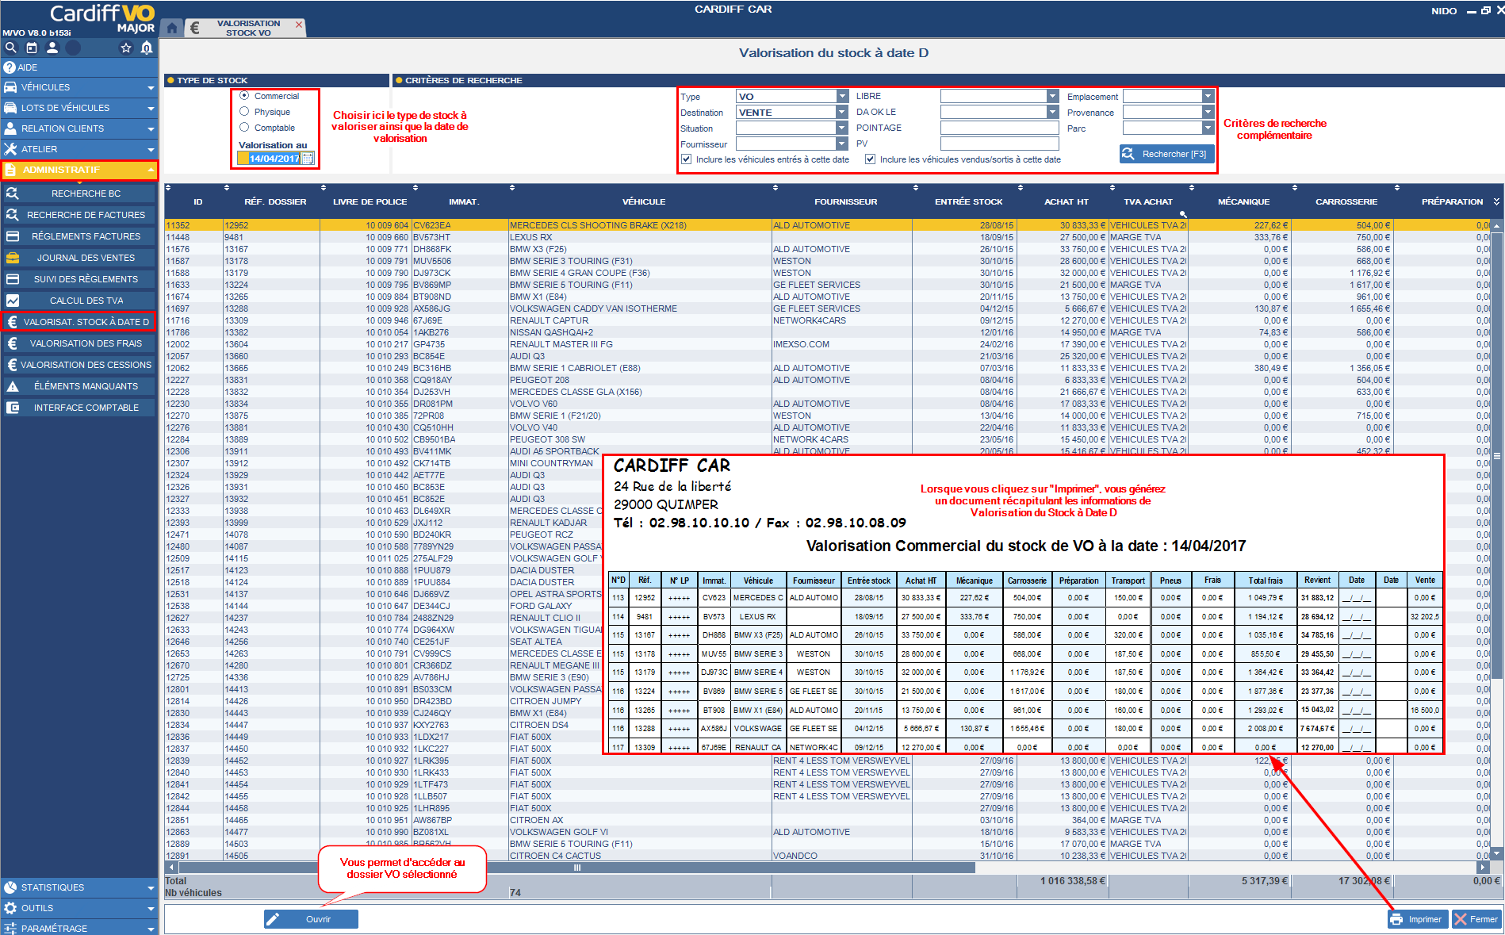Image resolution: width=1505 pixels, height=935 pixels.
Task: Open VALORISATION DES CESSIONS entry
Action: click(x=79, y=365)
